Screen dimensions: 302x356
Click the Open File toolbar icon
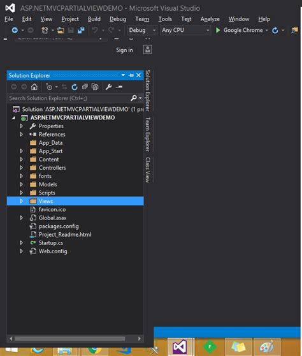click(x=61, y=30)
